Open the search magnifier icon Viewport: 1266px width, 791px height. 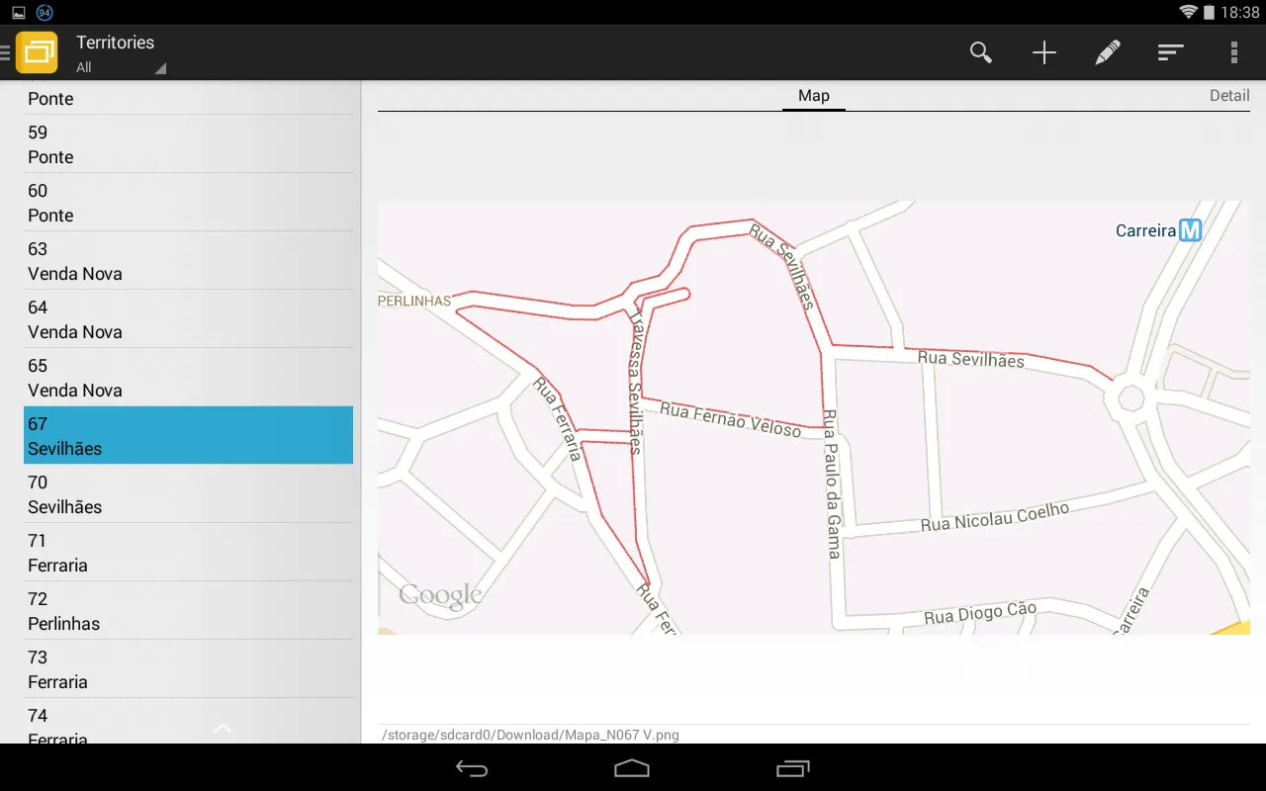[980, 52]
